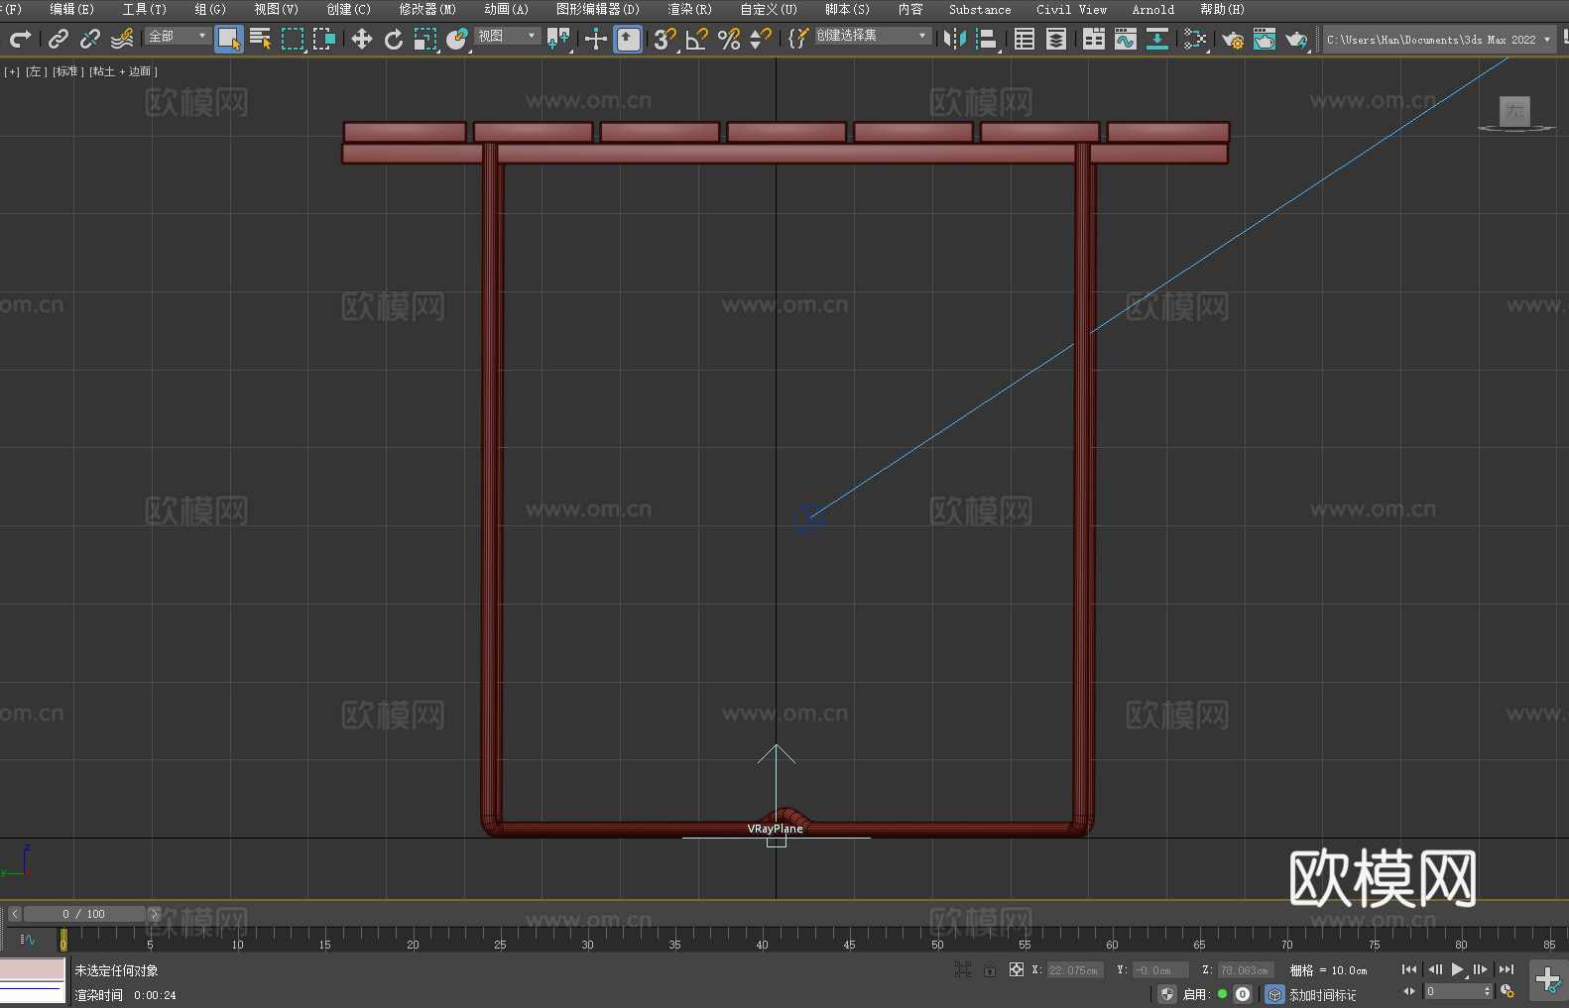Open the Curve Editor
1569x1008 pixels.
pyautogui.click(x=1126, y=39)
